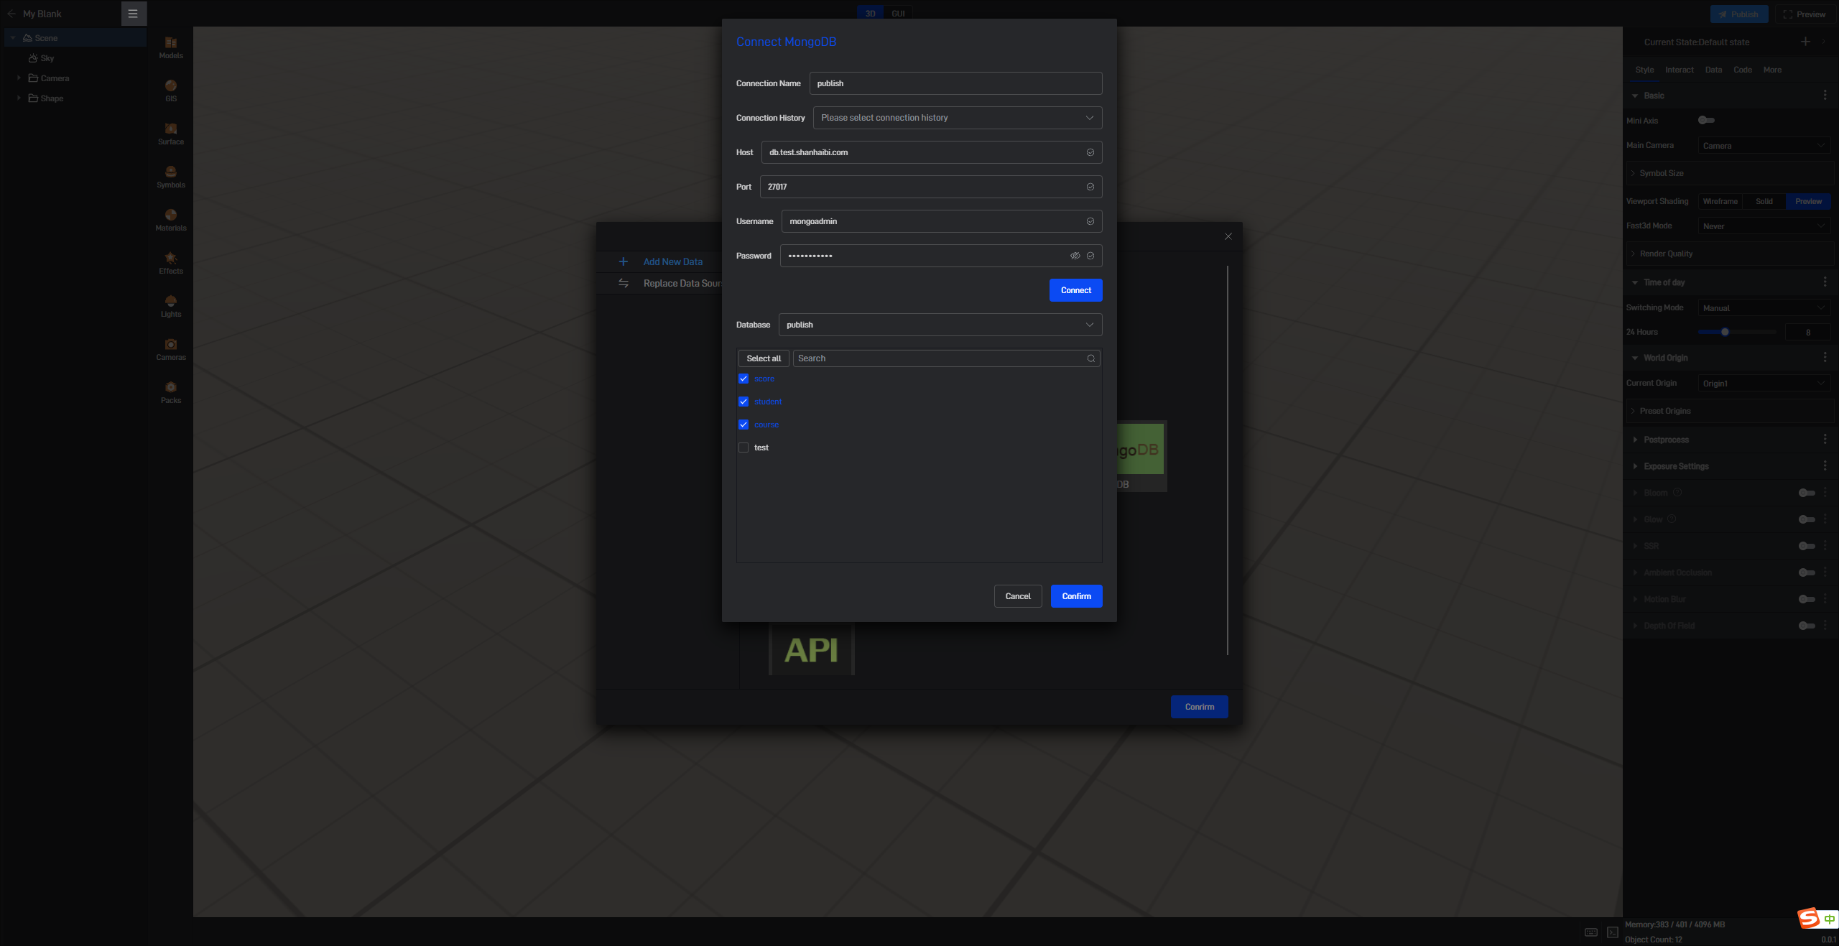Open the Effects library icon
The image size is (1839, 946).
[171, 263]
